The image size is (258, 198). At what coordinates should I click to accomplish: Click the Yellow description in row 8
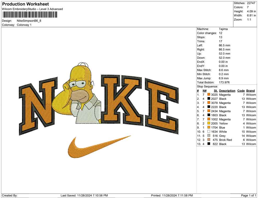(223, 123)
